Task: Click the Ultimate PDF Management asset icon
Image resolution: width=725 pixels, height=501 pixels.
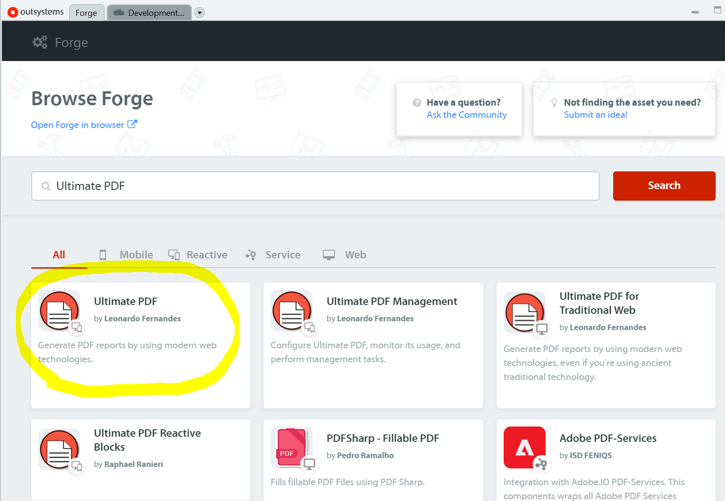Action: point(292,311)
